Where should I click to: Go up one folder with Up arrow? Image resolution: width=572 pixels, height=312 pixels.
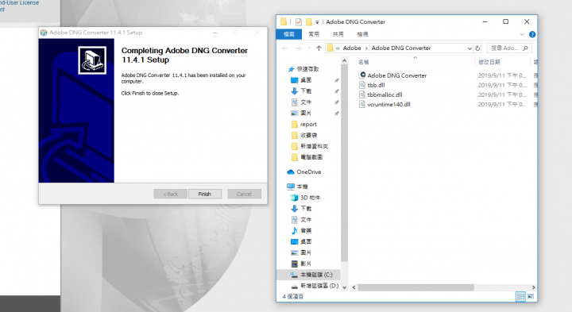tap(319, 48)
